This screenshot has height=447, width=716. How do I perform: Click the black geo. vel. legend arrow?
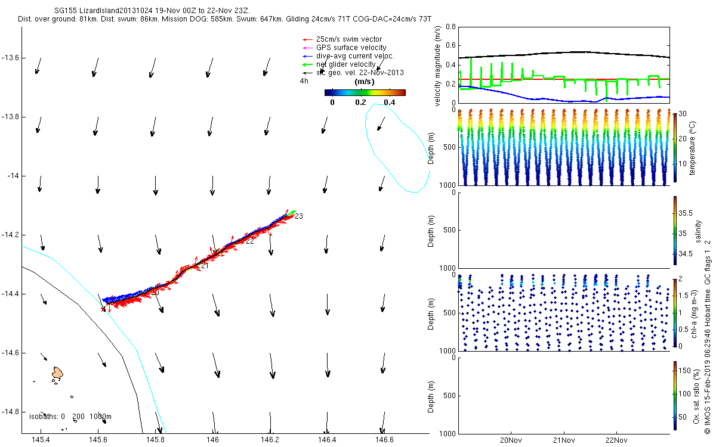[x=306, y=72]
